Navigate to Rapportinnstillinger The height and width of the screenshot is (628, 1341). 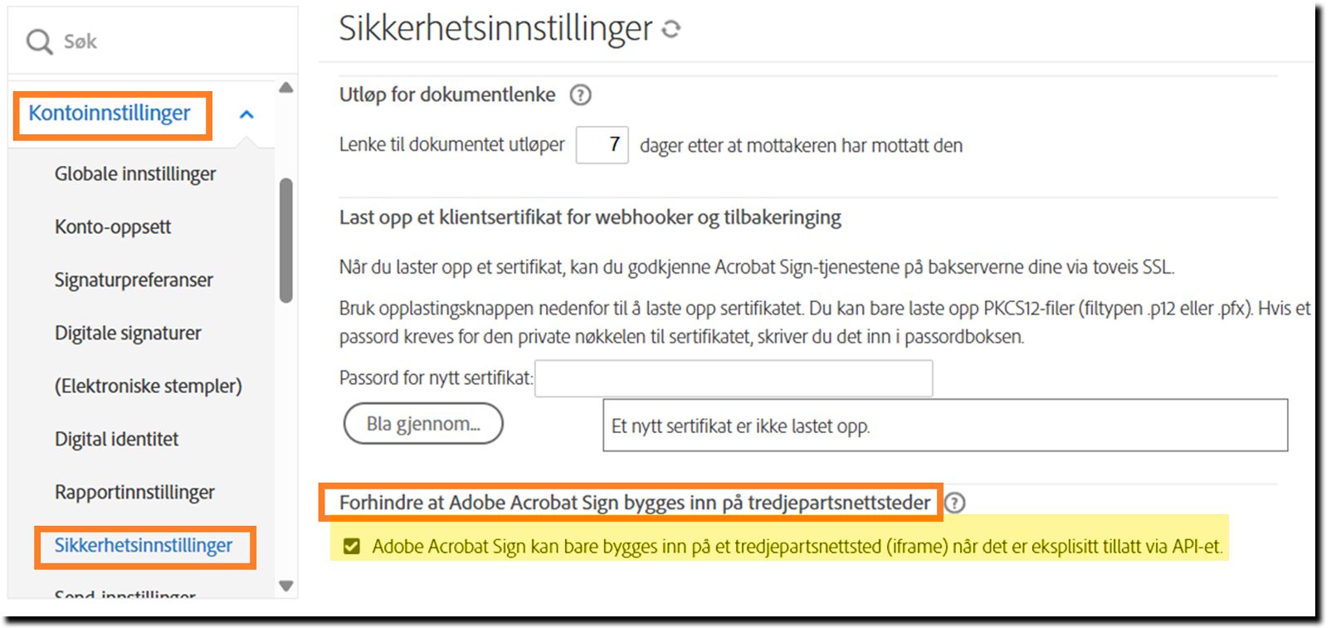[x=134, y=493]
